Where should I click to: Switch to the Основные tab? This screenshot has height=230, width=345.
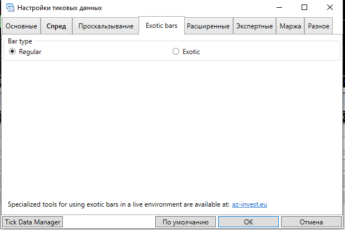21,26
